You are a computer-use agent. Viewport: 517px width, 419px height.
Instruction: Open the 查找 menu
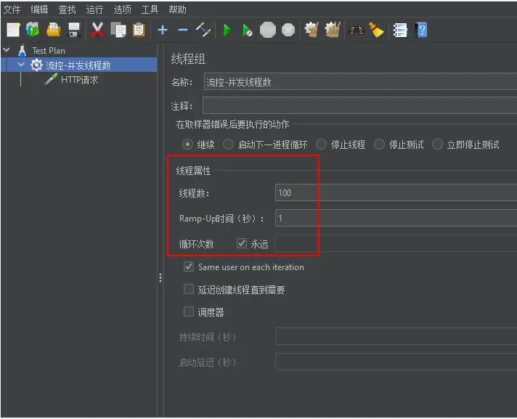click(x=67, y=9)
